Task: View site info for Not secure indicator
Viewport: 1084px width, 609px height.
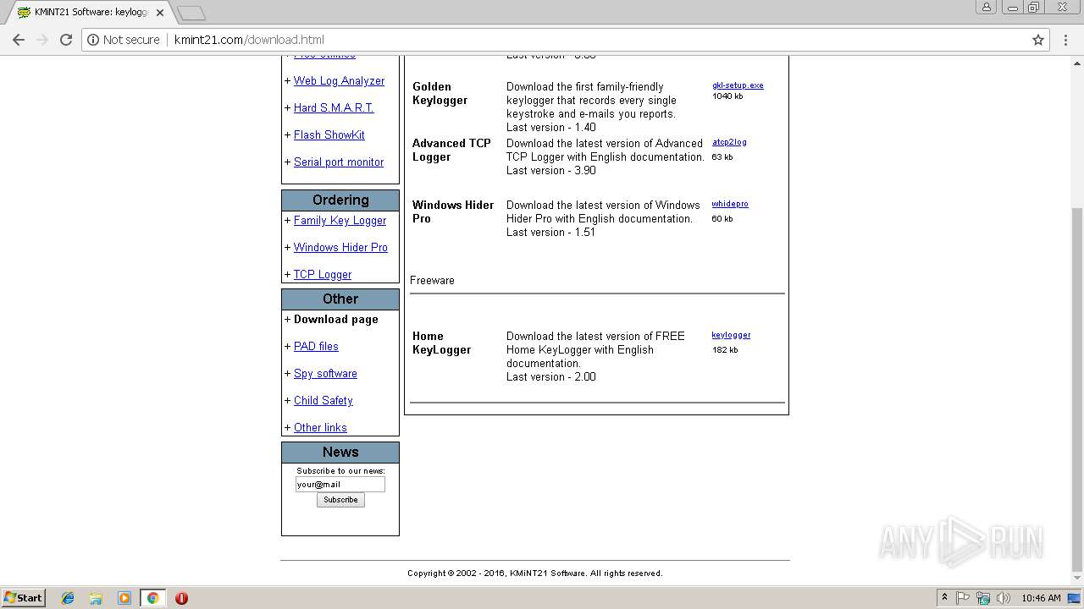Action: click(124, 40)
